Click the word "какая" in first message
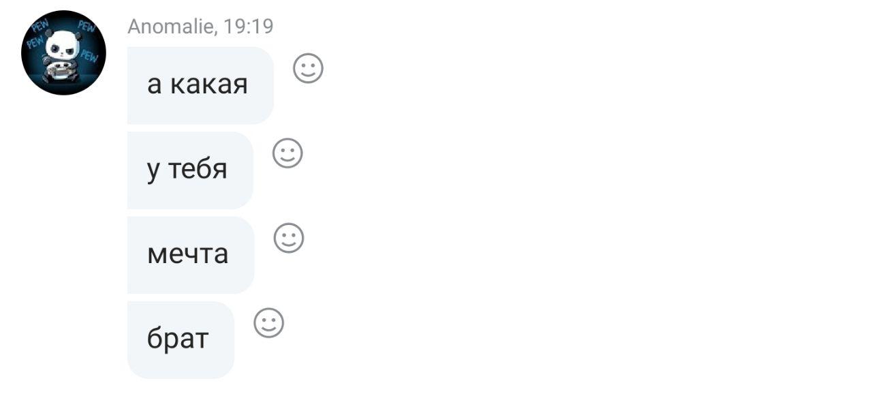872x394 pixels. [208, 85]
